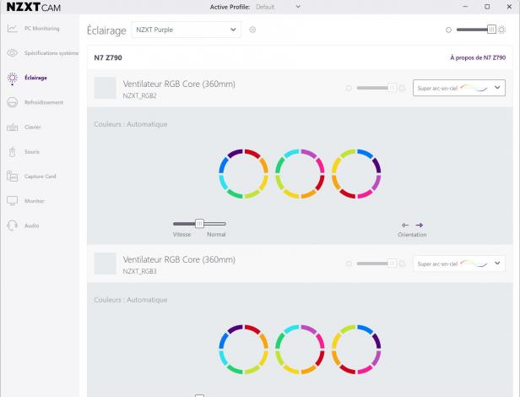
Task: Click the Spécifications système eye icon
Action: [13, 52]
